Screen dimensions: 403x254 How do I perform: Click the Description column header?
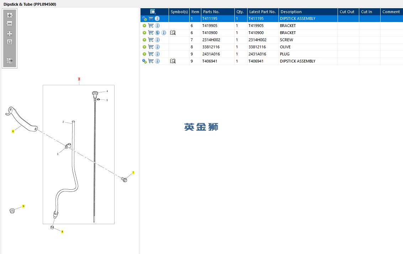(x=308, y=12)
